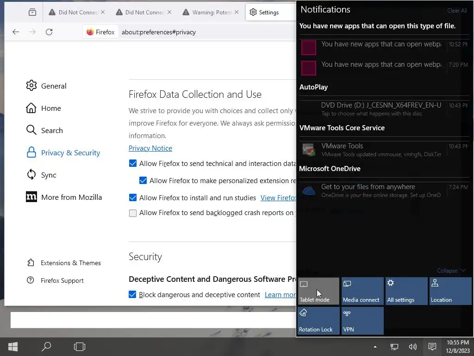Click the browser Forward arrow
The image size is (474, 356).
(32, 32)
